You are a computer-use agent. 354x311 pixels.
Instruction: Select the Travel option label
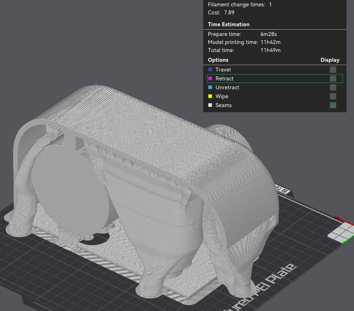(223, 70)
